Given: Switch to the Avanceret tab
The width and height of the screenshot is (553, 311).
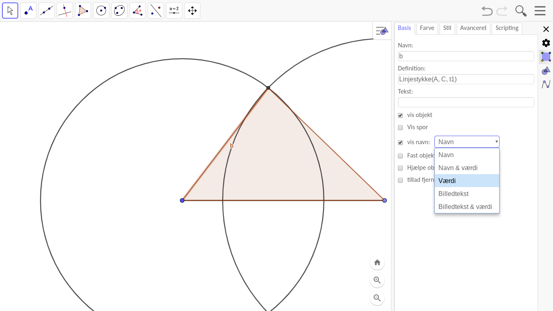Looking at the screenshot, I should point(473,28).
